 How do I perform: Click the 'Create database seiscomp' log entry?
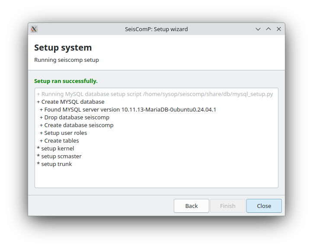click(x=77, y=125)
